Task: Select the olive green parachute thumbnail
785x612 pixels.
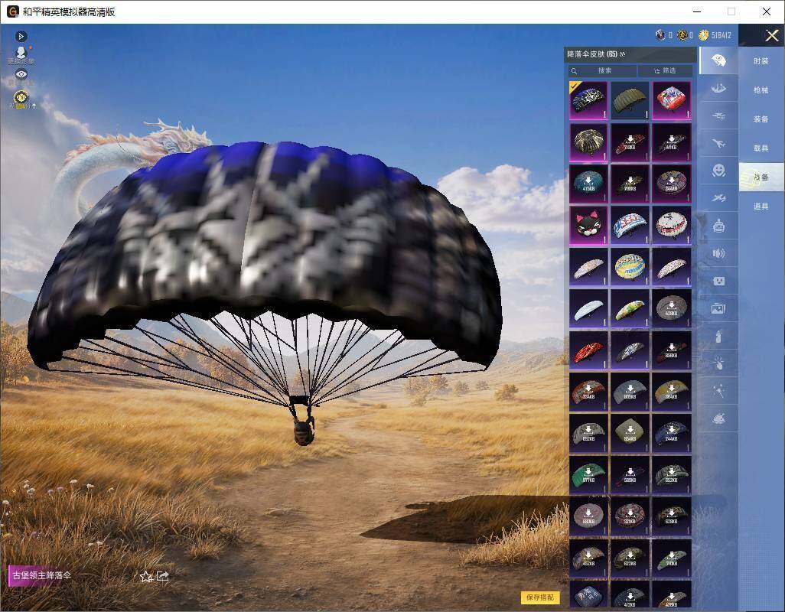Action: tap(630, 100)
